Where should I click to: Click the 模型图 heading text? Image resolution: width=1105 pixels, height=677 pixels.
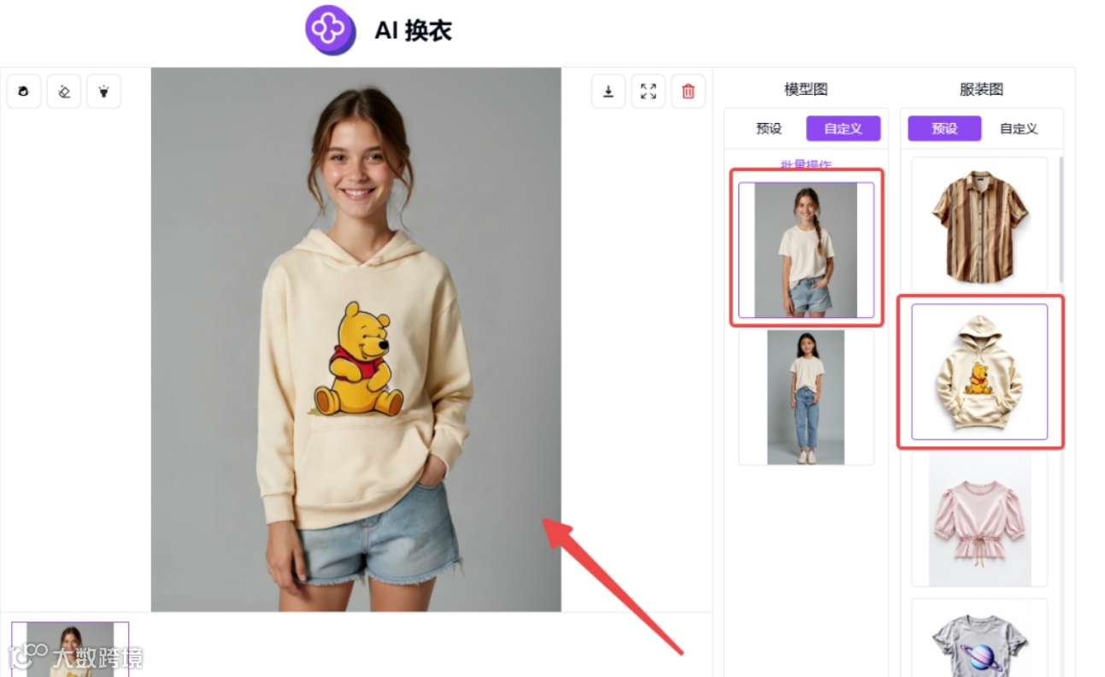(x=806, y=89)
